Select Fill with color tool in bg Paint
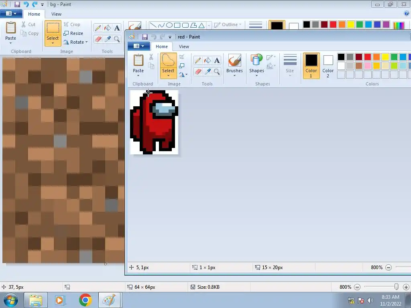 pyautogui.click(x=108, y=28)
